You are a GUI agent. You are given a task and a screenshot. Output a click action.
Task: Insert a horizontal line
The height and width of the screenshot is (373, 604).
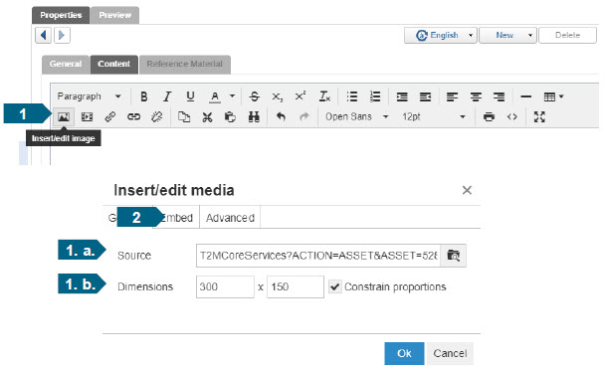tap(525, 96)
